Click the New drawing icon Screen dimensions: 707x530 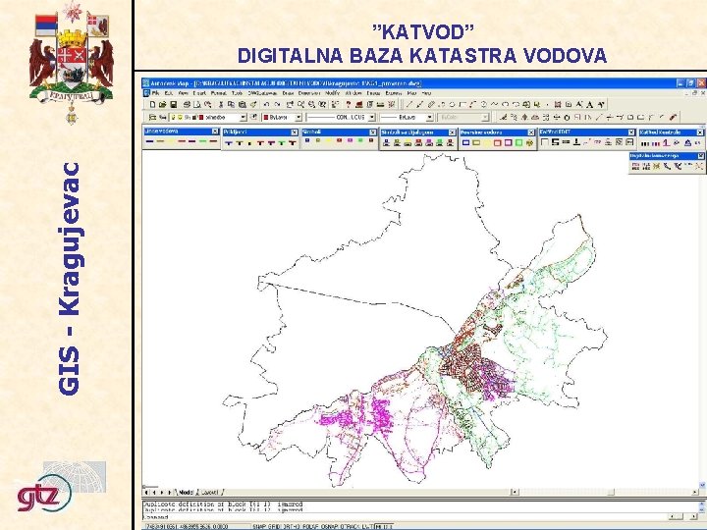coord(152,105)
